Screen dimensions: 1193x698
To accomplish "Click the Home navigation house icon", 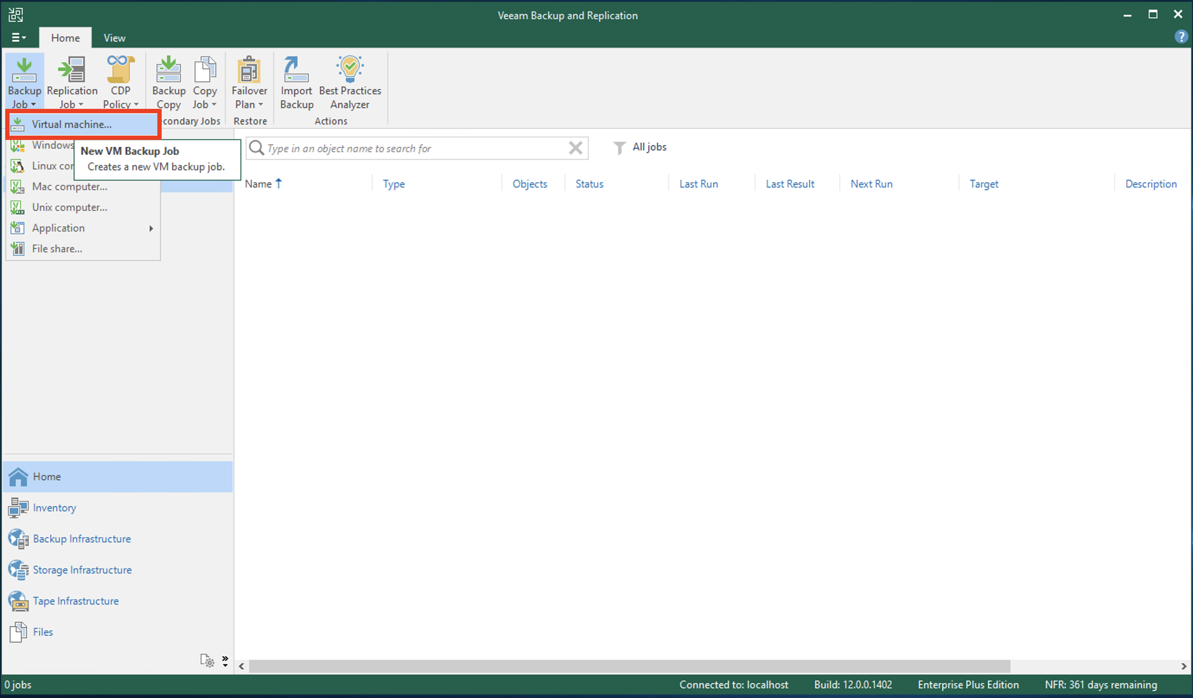I will pos(19,476).
